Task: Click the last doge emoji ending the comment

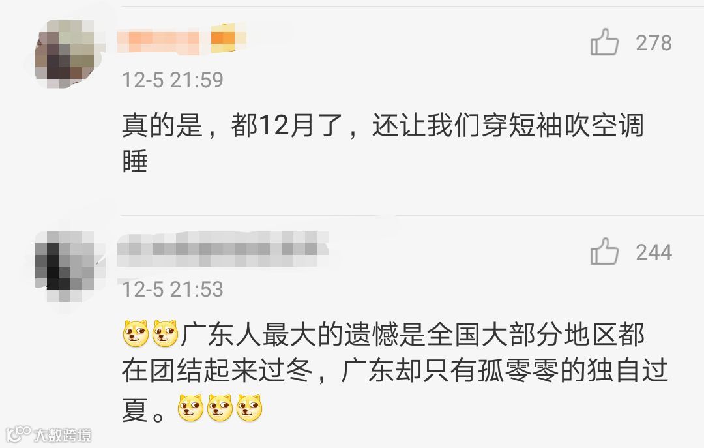Action: (x=249, y=408)
